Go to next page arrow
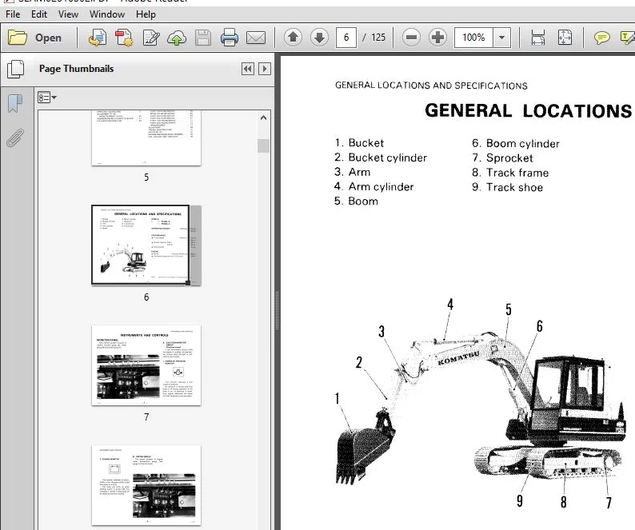Viewport: 635px width, 530px height. tap(320, 38)
